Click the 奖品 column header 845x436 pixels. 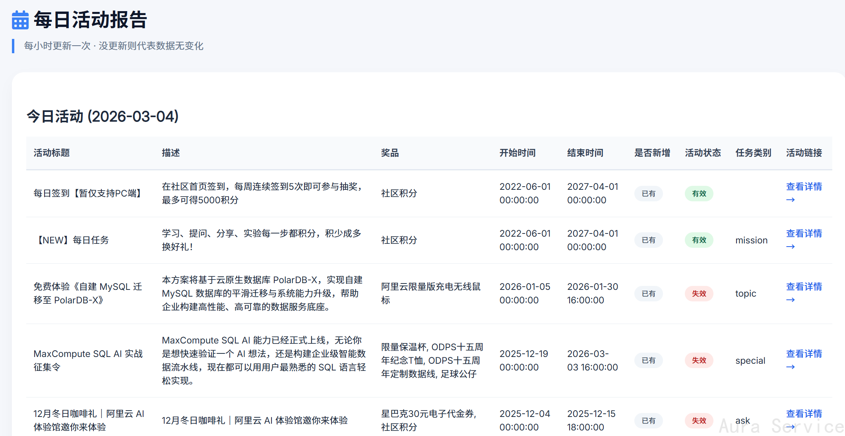point(390,153)
